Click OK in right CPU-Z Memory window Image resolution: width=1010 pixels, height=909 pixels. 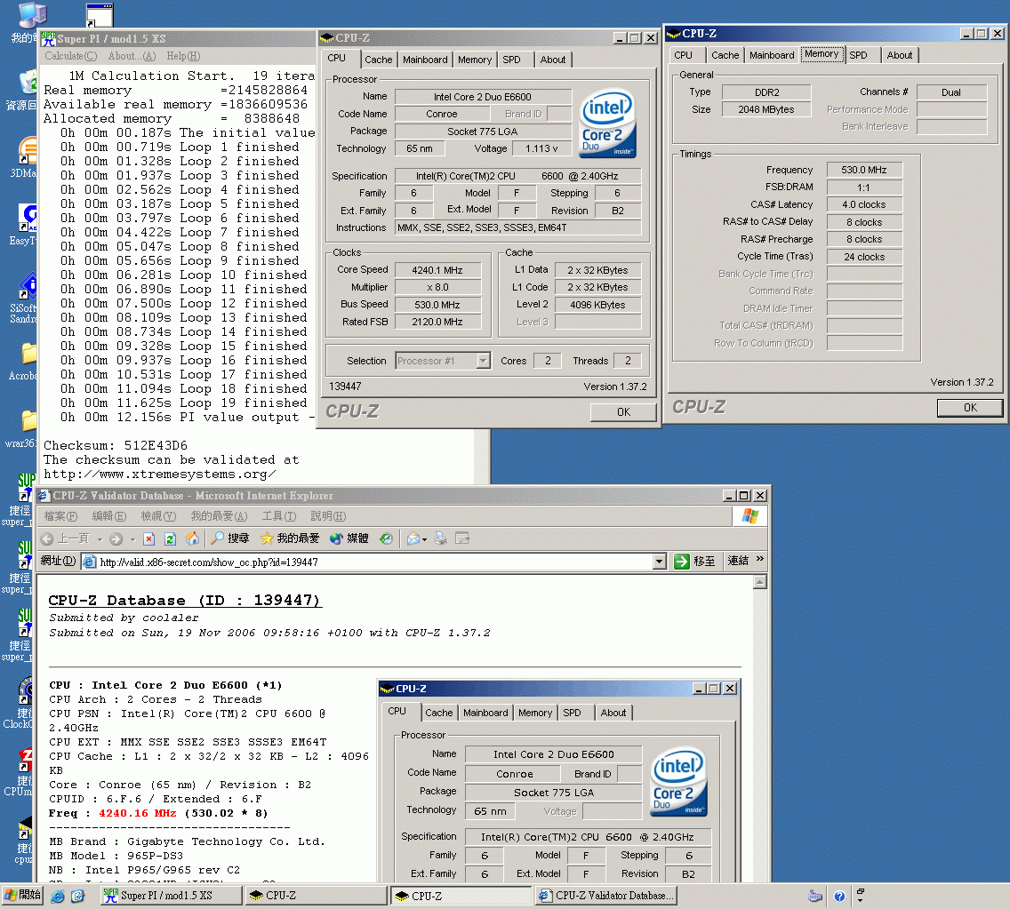tap(970, 408)
